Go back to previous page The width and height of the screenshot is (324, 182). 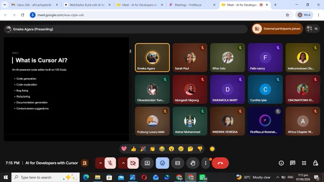pos(6,15)
